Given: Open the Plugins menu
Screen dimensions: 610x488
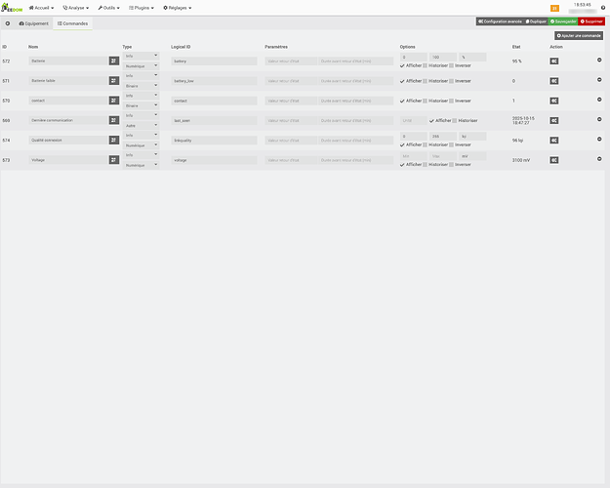Looking at the screenshot, I should (142, 8).
